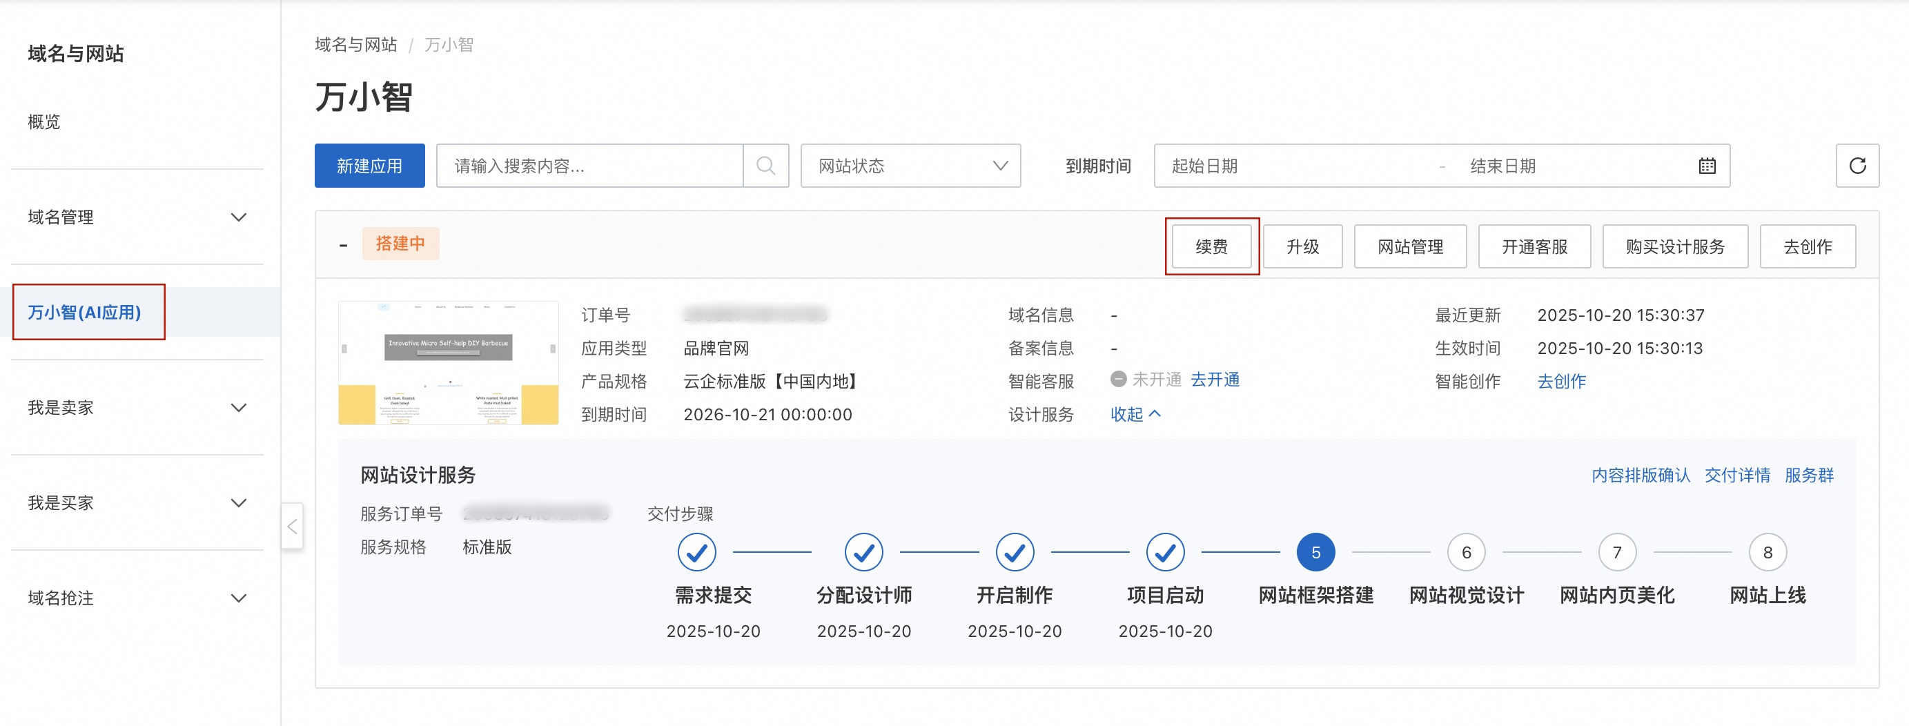Open the 网站状态 dropdown
The image size is (1909, 726).
[x=911, y=165]
